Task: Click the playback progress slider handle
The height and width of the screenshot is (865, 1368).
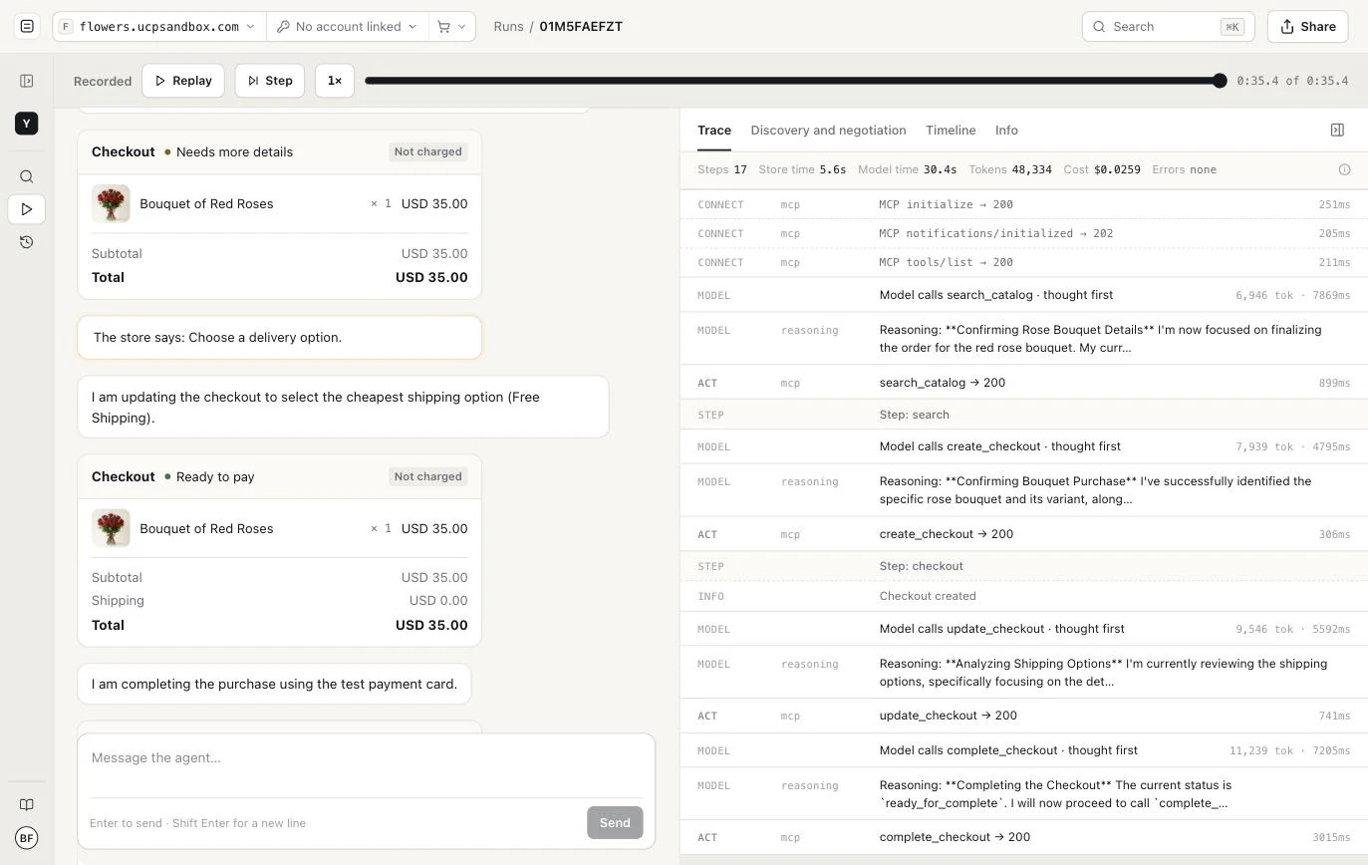Action: pyautogui.click(x=1220, y=81)
